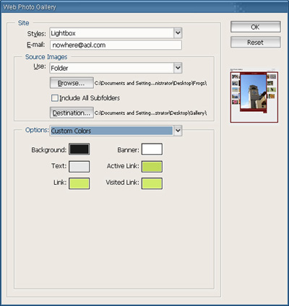Click the Web Photo Gallery title bar
Screen dimensions: 289x306
click(144, 7)
